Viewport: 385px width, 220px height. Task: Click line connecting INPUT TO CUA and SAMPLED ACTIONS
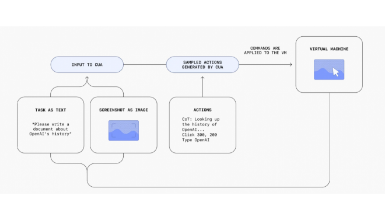[x=145, y=65]
